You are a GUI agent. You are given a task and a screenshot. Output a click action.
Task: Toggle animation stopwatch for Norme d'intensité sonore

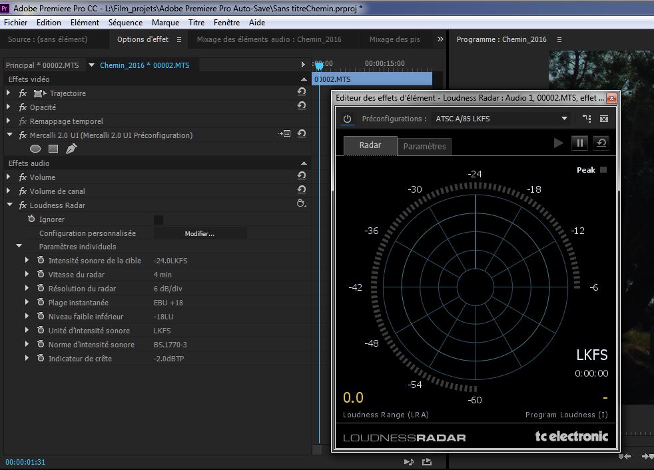41,345
